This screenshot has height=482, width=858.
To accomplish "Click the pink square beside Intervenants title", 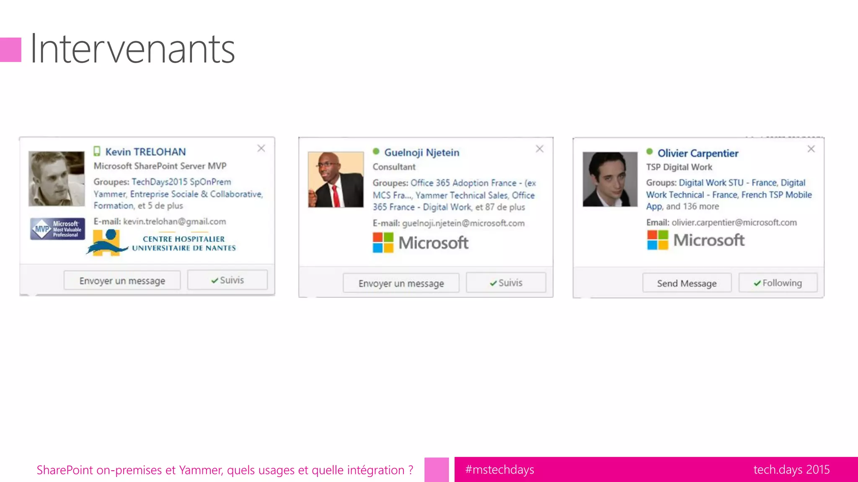I will click(10, 50).
